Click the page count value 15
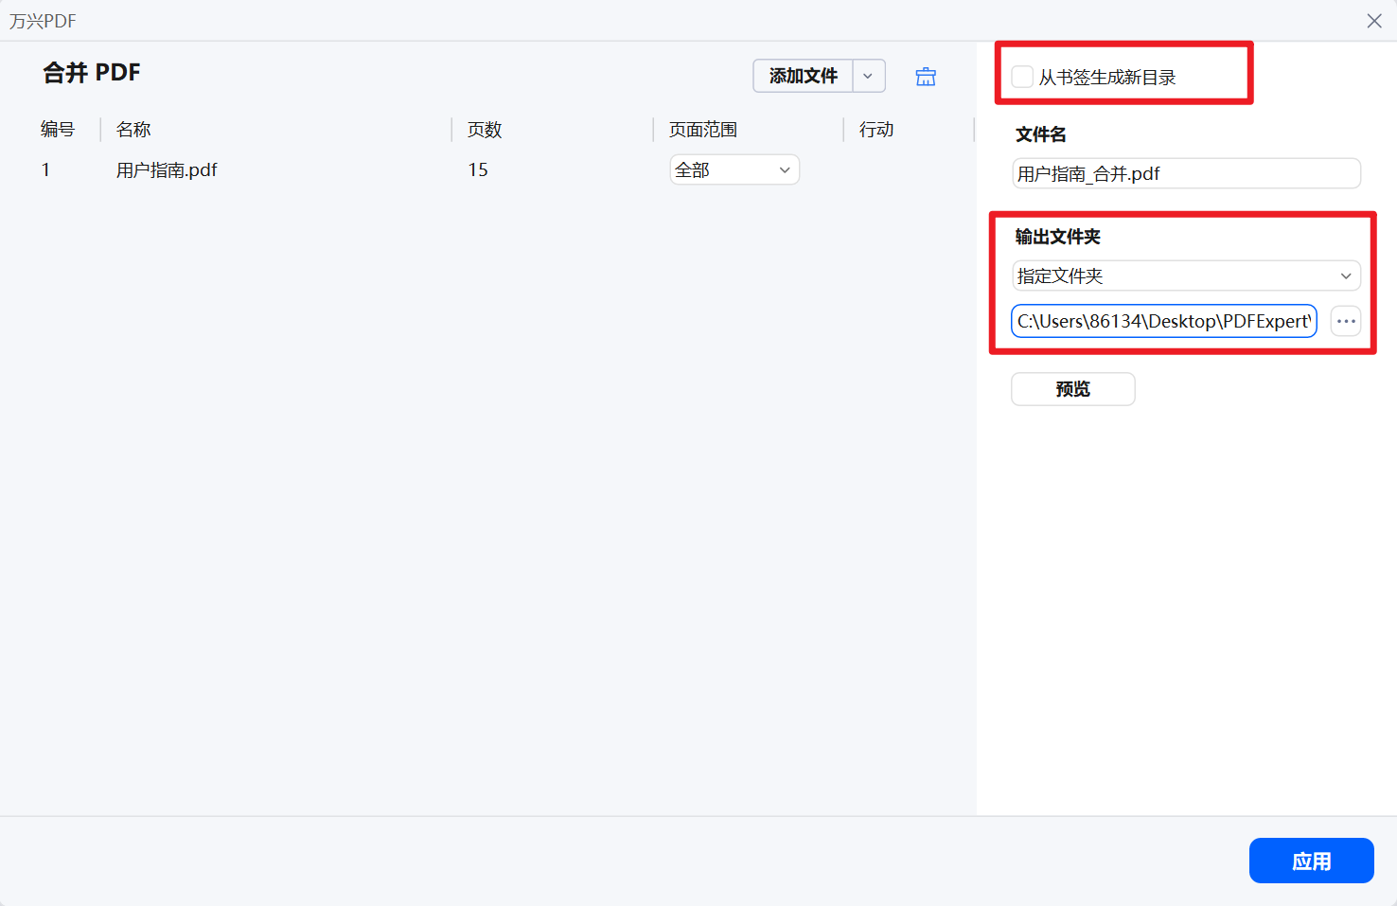 click(x=478, y=169)
